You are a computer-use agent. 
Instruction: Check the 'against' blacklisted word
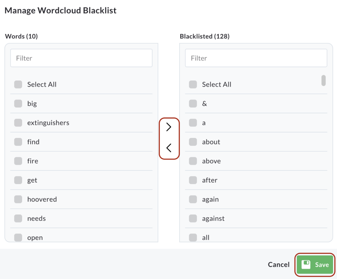tap(193, 218)
